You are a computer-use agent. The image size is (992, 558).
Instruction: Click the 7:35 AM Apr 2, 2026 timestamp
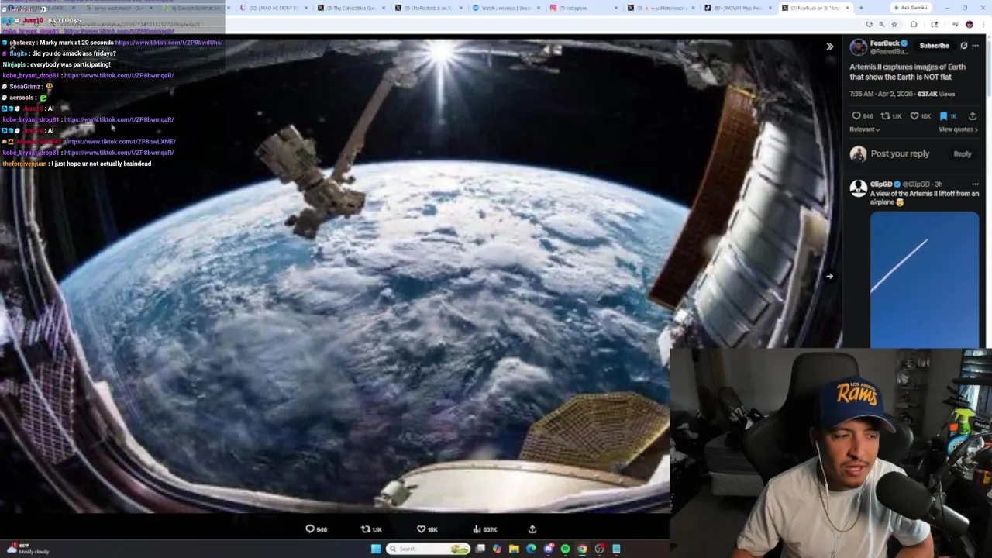coord(881,94)
